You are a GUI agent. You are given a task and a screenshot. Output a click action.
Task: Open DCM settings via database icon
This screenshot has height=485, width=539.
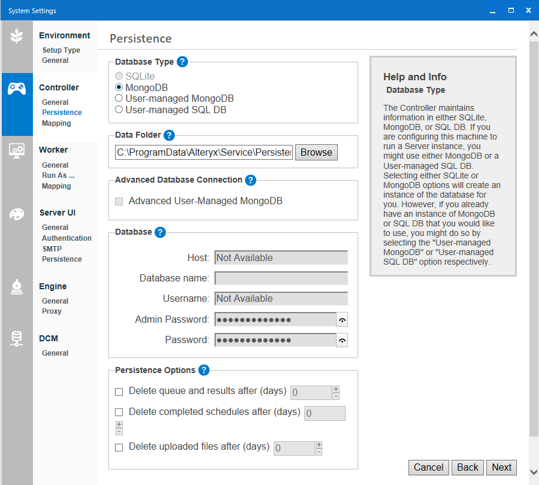17,339
